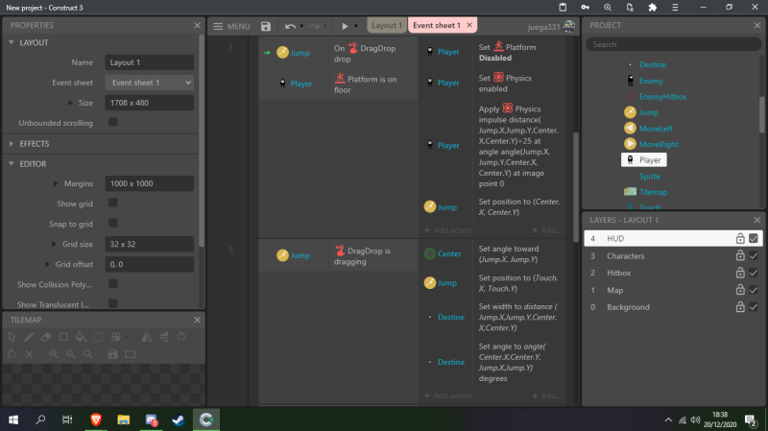Save tilemap data with floppy icon
Viewport: 768px width, 431px height.
pos(112,354)
